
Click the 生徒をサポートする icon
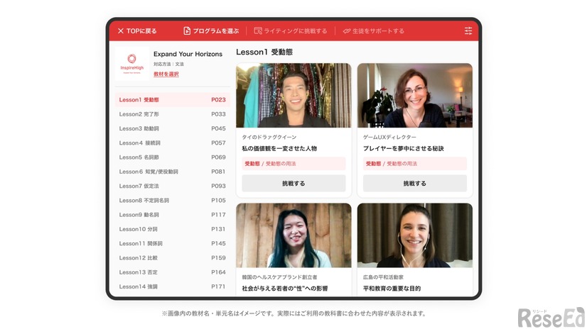347,31
